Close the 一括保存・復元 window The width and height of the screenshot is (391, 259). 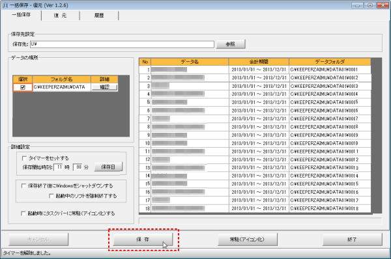(383, 5)
